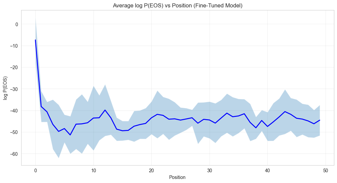Click x-axis tick label 10
The width and height of the screenshot is (337, 183).
(x=93, y=170)
